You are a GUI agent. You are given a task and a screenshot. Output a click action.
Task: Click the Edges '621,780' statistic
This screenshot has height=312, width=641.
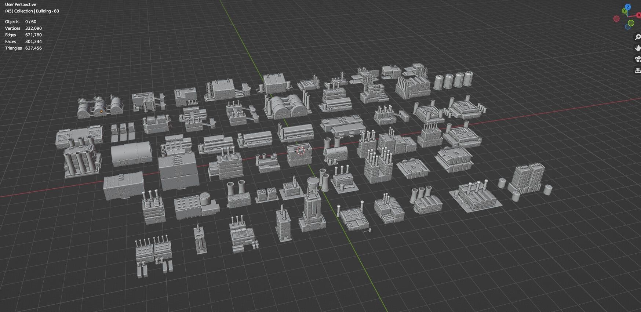[33, 35]
